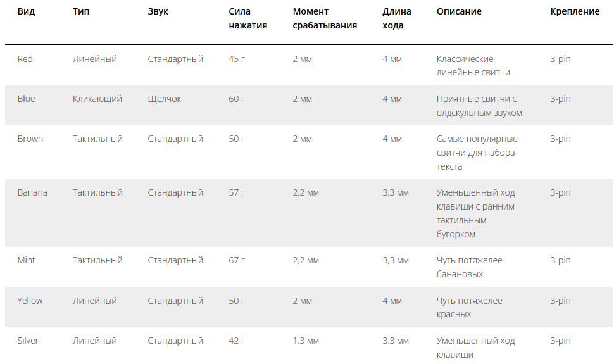The width and height of the screenshot is (614, 364).
Task: Click the '1,3 мм' actuation value
Action: [x=306, y=341]
